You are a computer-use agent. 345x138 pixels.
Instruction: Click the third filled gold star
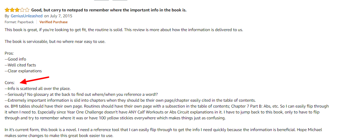[17, 10]
